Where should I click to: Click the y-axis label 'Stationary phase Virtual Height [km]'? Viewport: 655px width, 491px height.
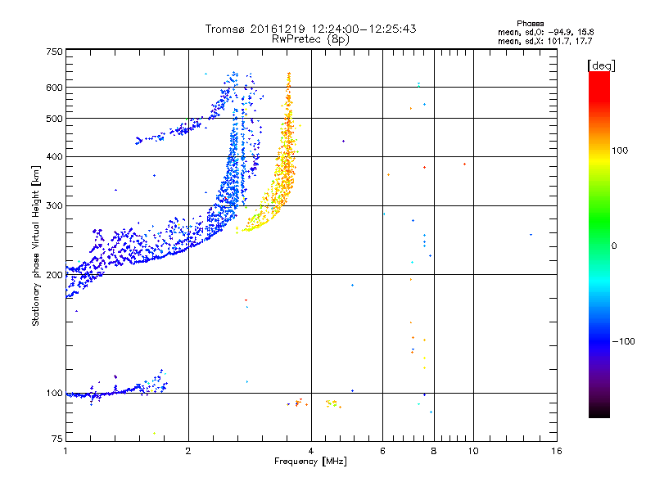35,245
